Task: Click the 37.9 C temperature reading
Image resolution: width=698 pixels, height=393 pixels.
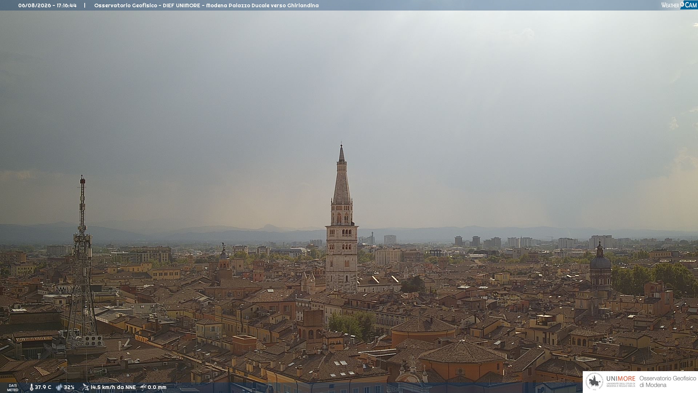Action: 43,387
